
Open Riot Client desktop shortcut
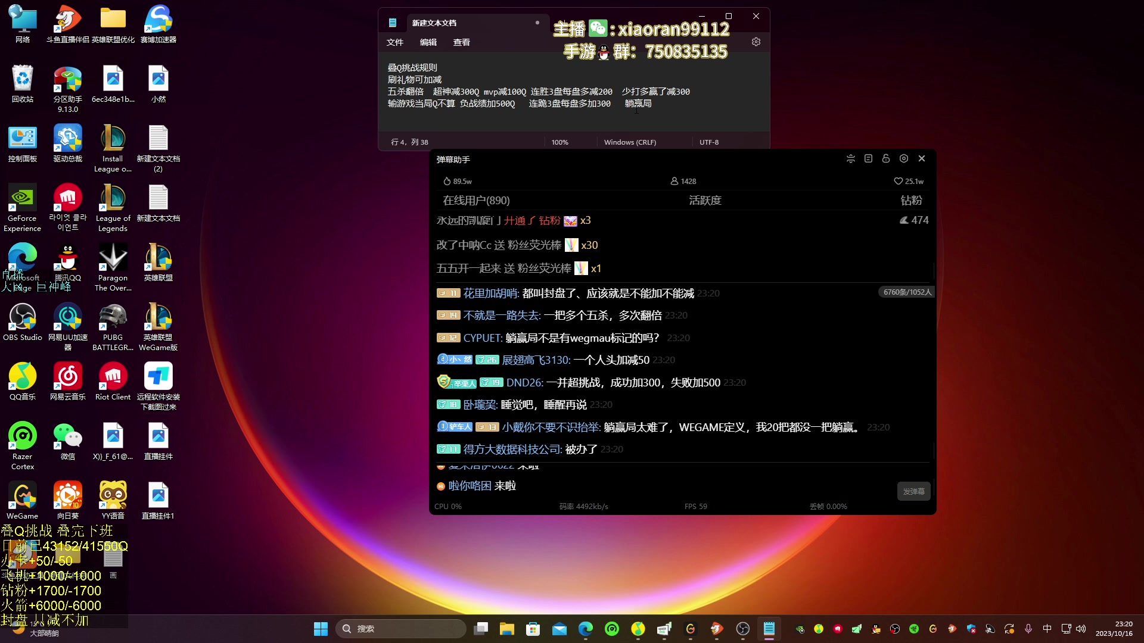[113, 381]
